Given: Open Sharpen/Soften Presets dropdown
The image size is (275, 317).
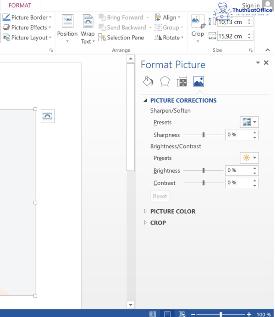Looking at the screenshot, I should (249, 122).
